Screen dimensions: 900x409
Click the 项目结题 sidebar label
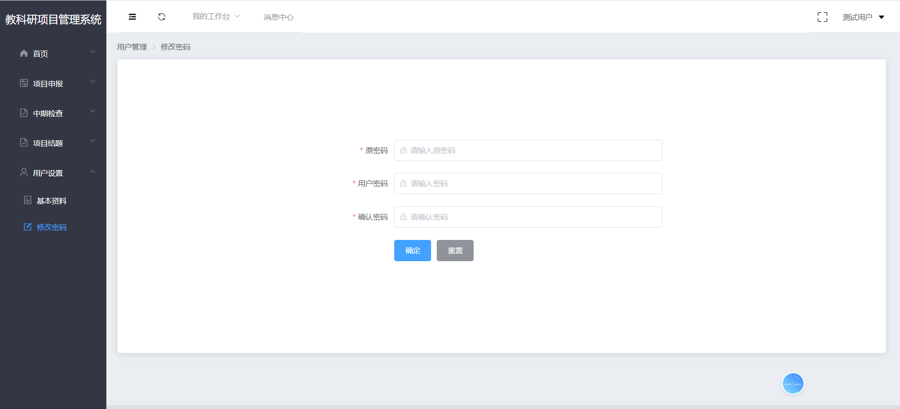(48, 143)
